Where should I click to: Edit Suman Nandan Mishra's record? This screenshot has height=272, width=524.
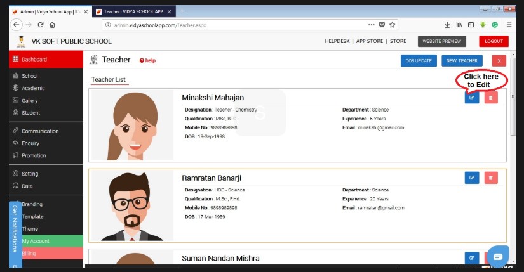tap(472, 257)
